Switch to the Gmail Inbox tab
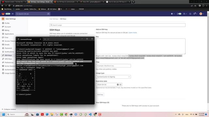Screen dimensions: 209x117 pyautogui.click(x=92, y=2)
